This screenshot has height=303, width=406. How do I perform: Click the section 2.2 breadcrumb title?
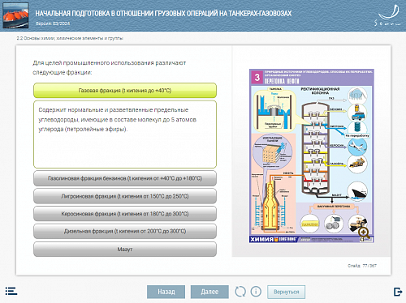(70, 38)
